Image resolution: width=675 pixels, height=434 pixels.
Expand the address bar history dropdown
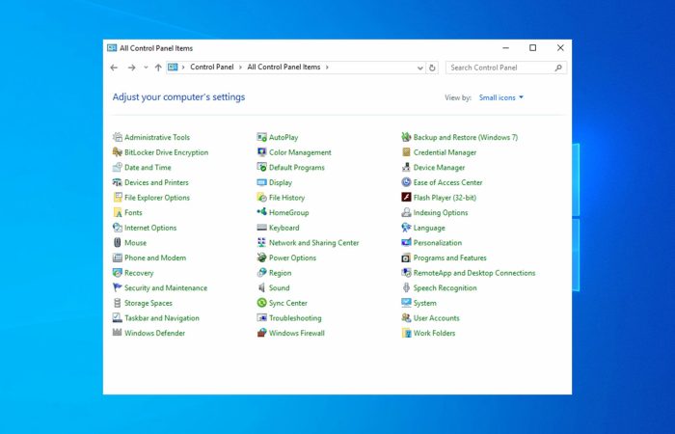(x=420, y=68)
